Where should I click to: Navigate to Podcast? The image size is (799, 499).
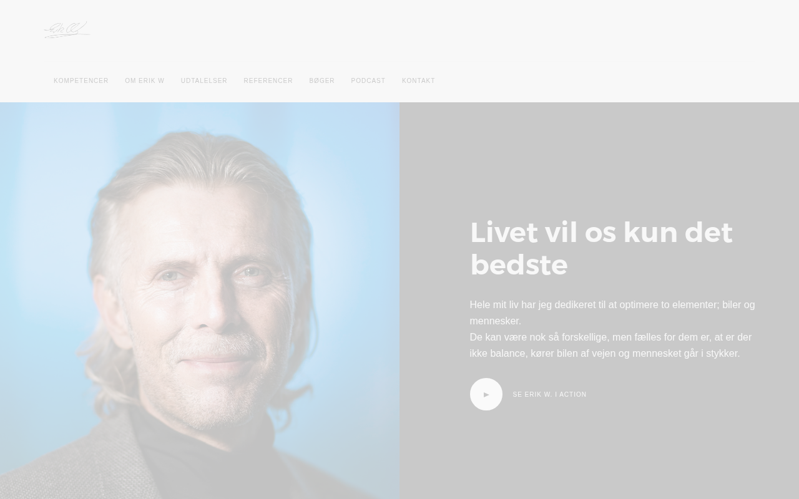coord(368,81)
